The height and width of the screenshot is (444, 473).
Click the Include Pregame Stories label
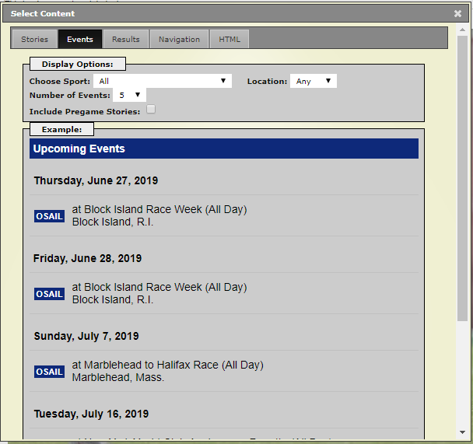(85, 111)
